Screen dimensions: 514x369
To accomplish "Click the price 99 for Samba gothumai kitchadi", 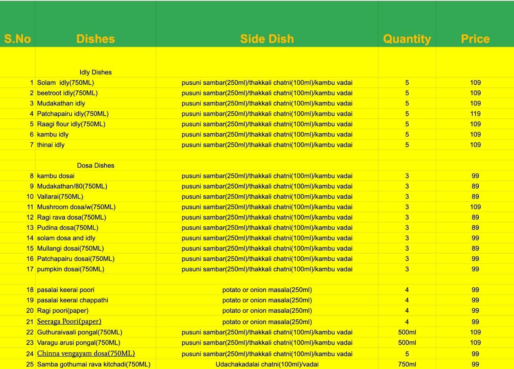I will point(475,364).
